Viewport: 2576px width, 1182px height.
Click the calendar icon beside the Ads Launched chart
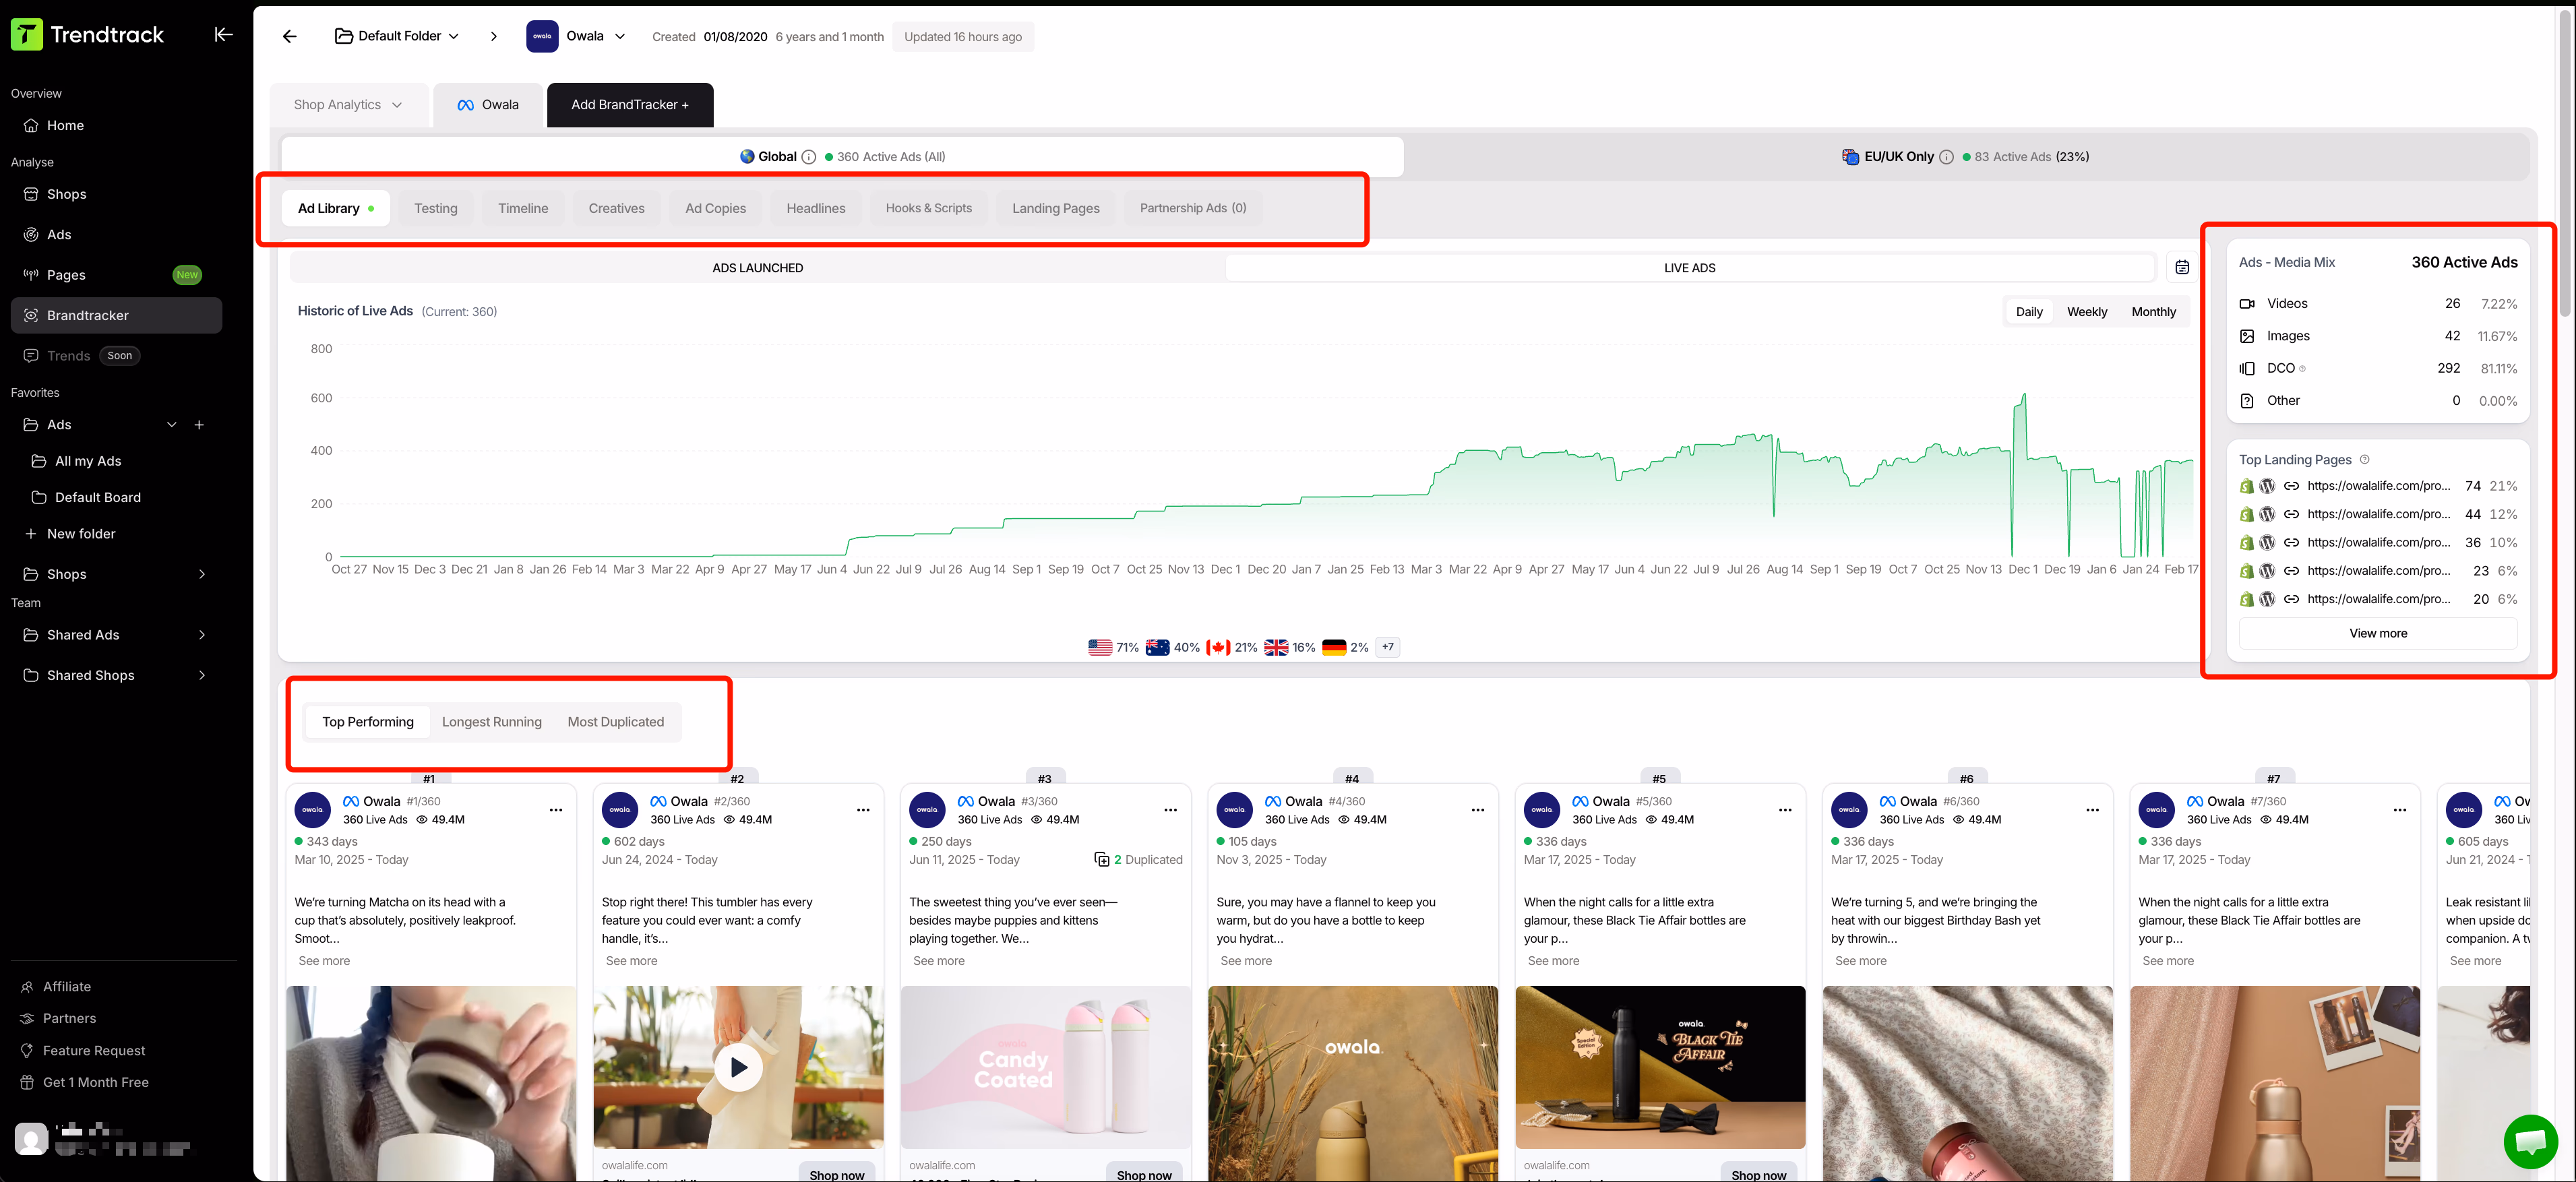click(2182, 267)
